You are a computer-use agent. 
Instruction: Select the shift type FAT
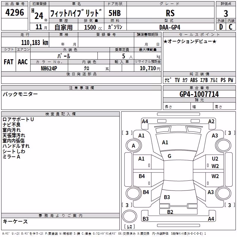click(x=9, y=62)
